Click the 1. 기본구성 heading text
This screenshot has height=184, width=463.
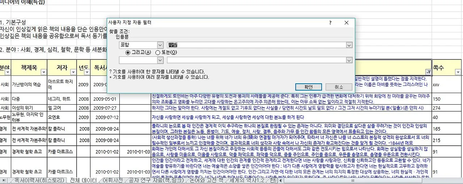(13, 22)
